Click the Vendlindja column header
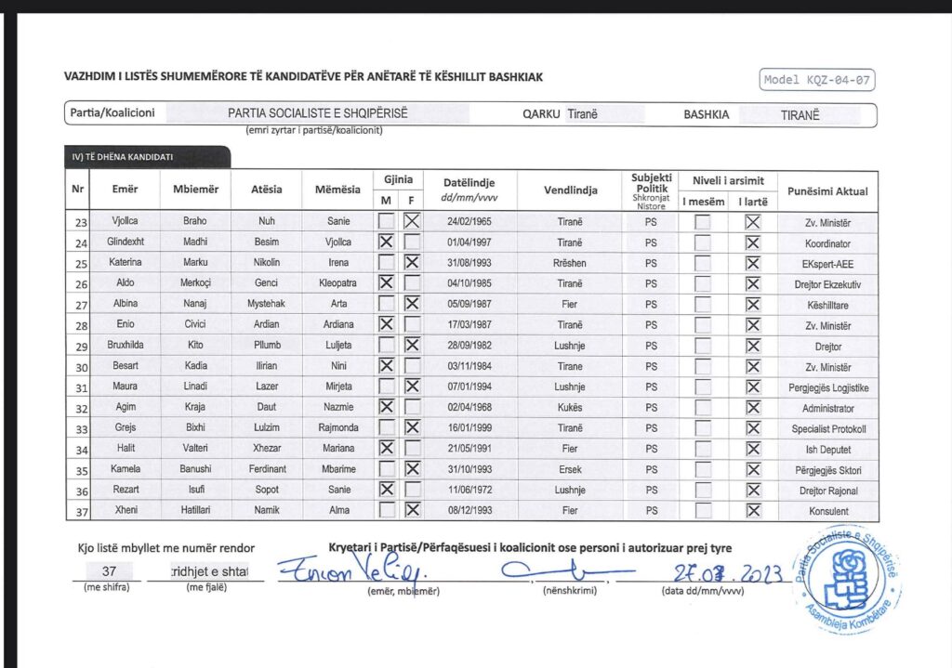The height and width of the screenshot is (668, 952). coord(570,190)
